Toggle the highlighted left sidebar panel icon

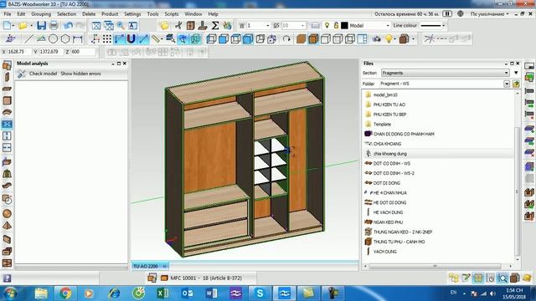click(7, 124)
